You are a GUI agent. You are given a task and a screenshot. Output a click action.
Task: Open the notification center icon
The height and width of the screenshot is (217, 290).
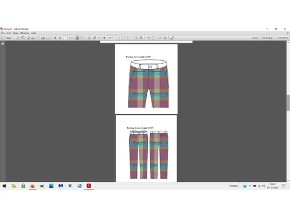tap(284, 186)
